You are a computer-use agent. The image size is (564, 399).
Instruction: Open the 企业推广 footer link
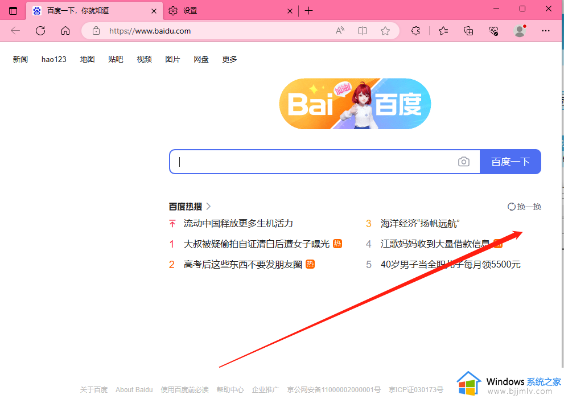265,390
